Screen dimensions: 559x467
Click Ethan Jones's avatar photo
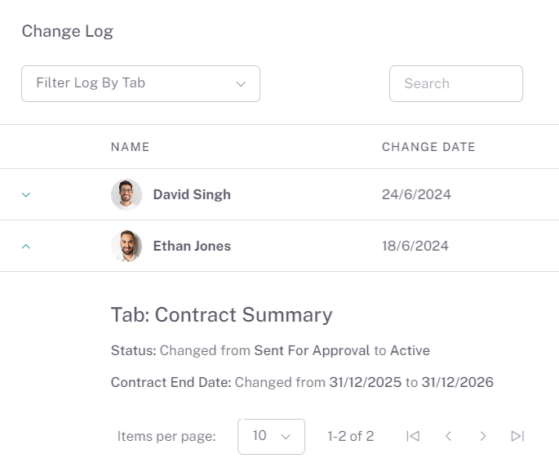tap(126, 246)
